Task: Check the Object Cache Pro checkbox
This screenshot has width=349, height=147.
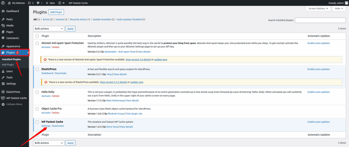Action: [37, 109]
